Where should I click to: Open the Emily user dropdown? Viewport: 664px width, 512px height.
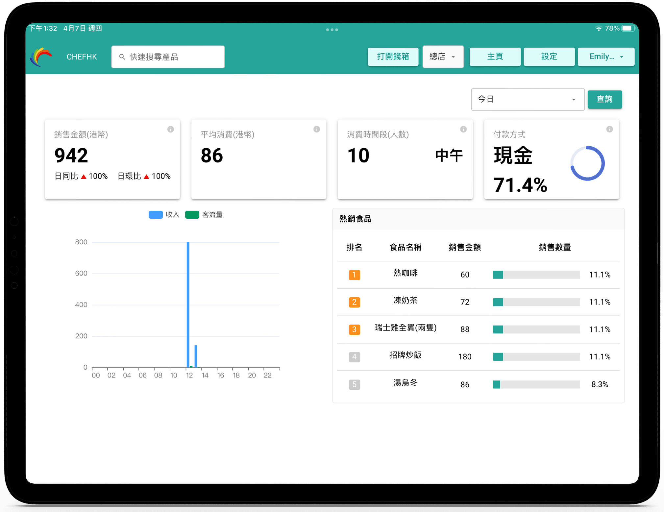pyautogui.click(x=606, y=57)
